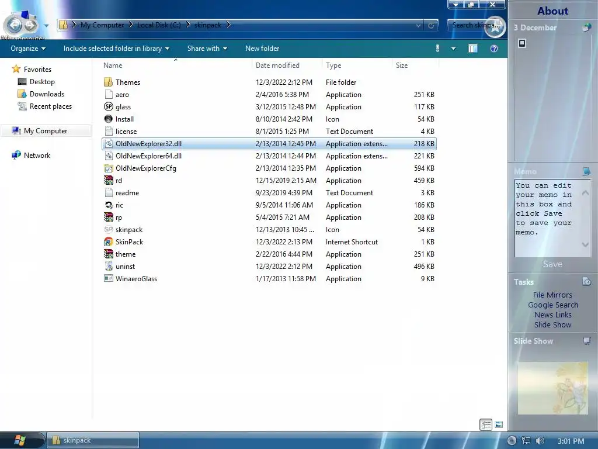Select the rd archive application icon

pos(108,180)
